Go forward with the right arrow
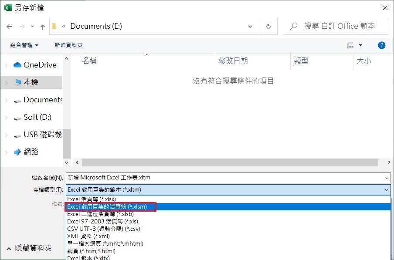This screenshot has width=394, height=260. (x=22, y=27)
